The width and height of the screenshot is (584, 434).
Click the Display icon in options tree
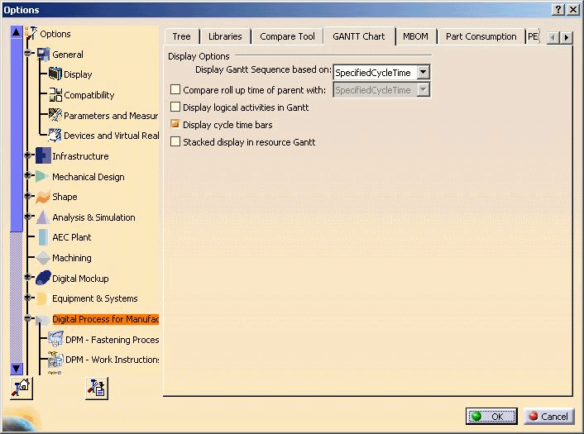(x=55, y=74)
